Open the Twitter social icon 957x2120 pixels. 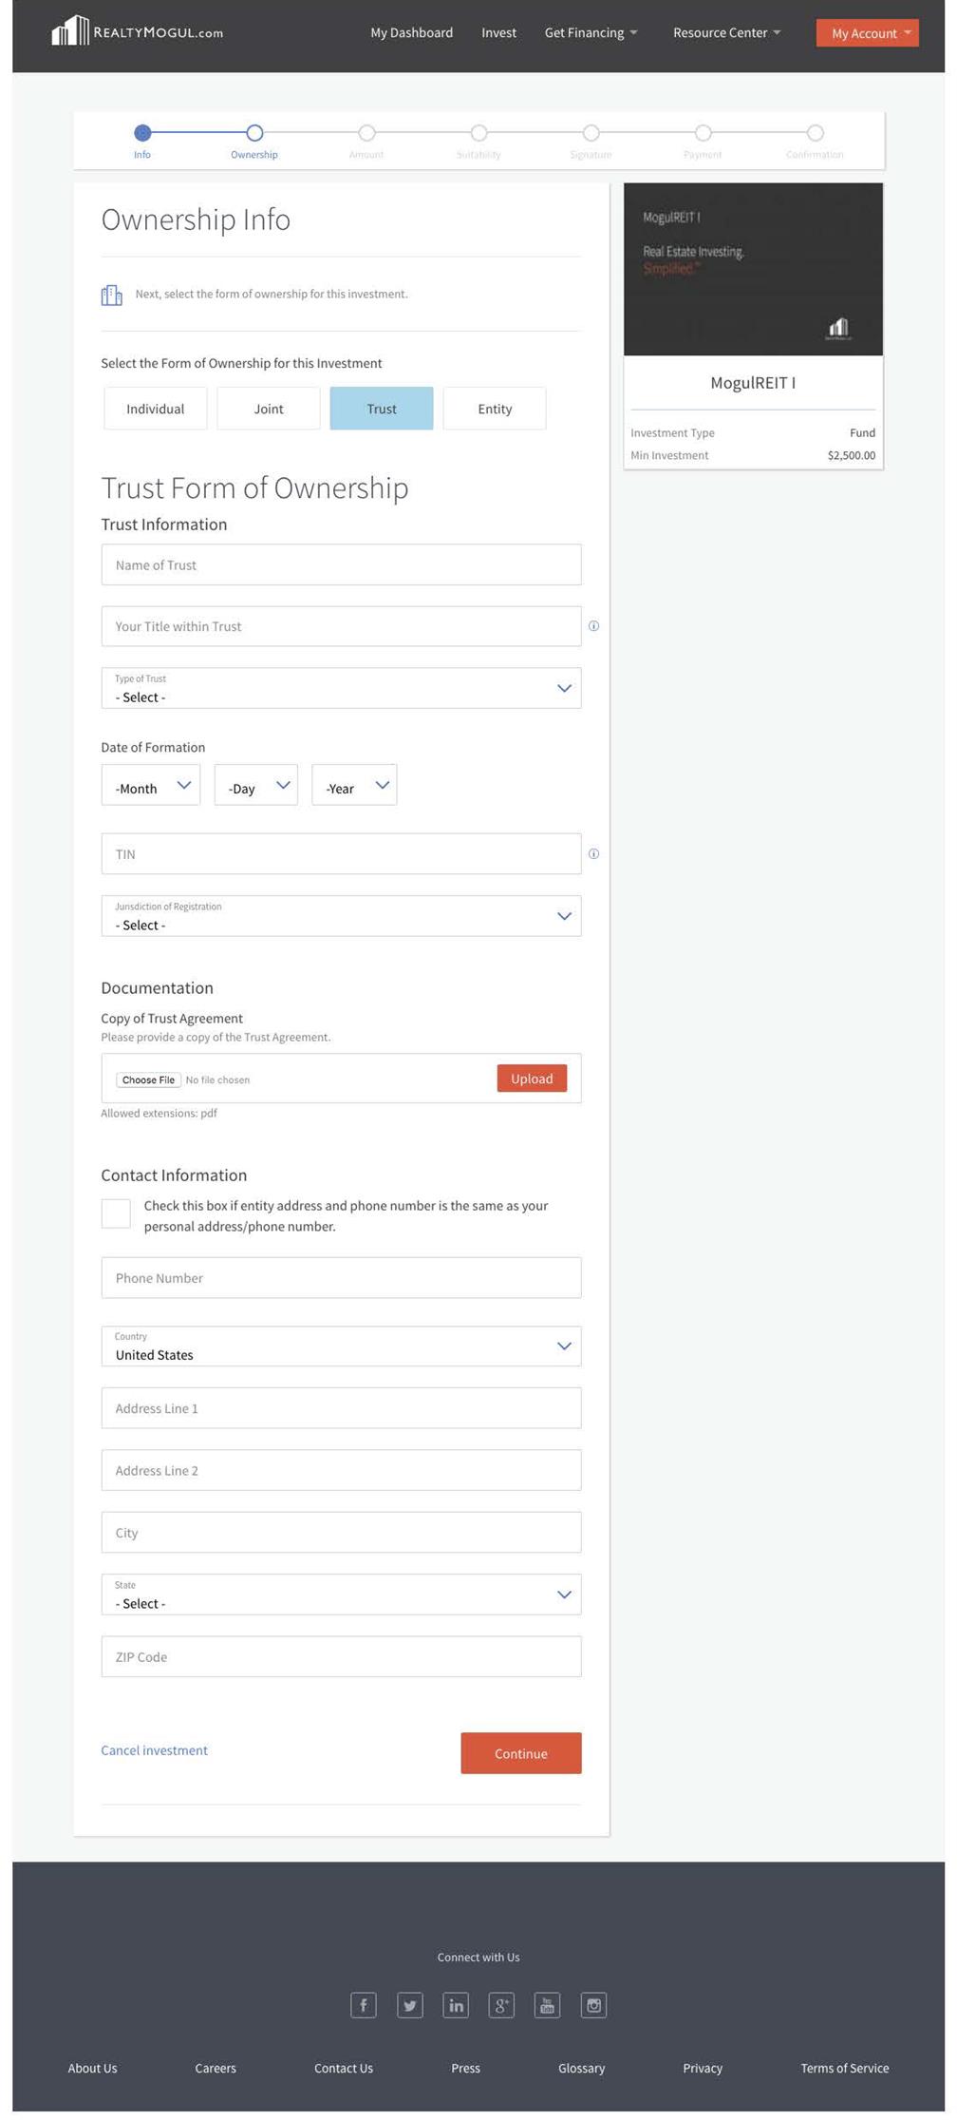click(409, 2004)
